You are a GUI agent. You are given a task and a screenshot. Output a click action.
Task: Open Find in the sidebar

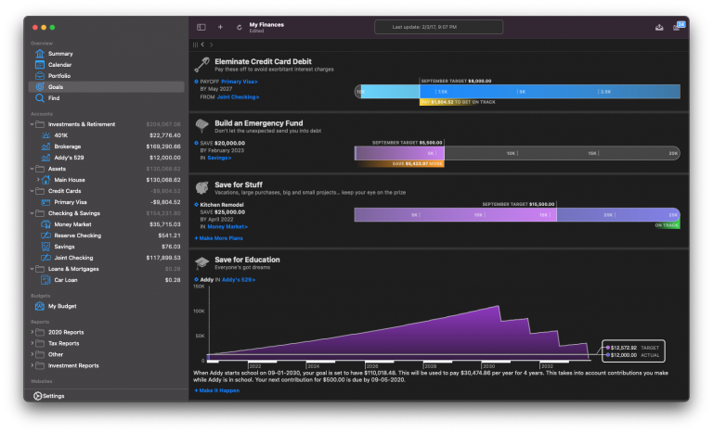106,98
